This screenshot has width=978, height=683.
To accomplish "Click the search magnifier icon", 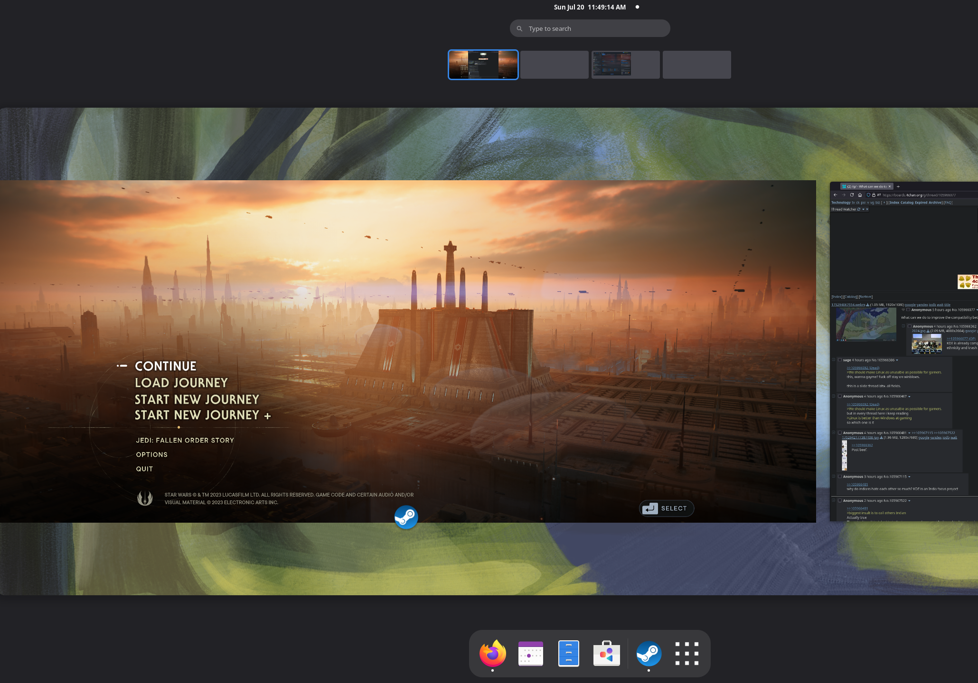I will (x=519, y=28).
